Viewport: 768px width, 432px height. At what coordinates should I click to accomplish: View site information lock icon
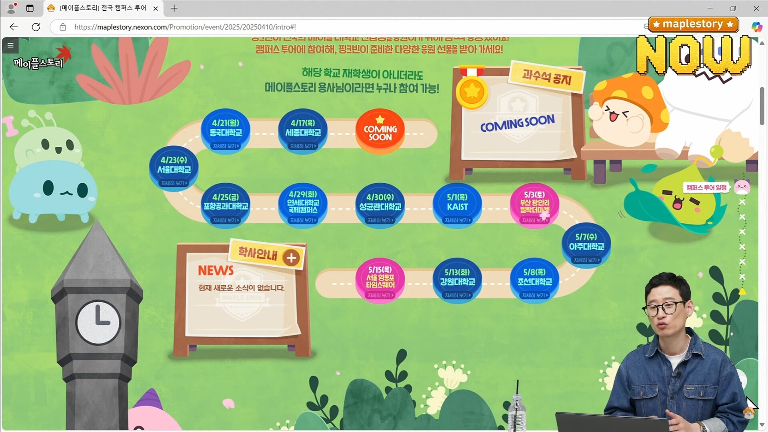[63, 27]
